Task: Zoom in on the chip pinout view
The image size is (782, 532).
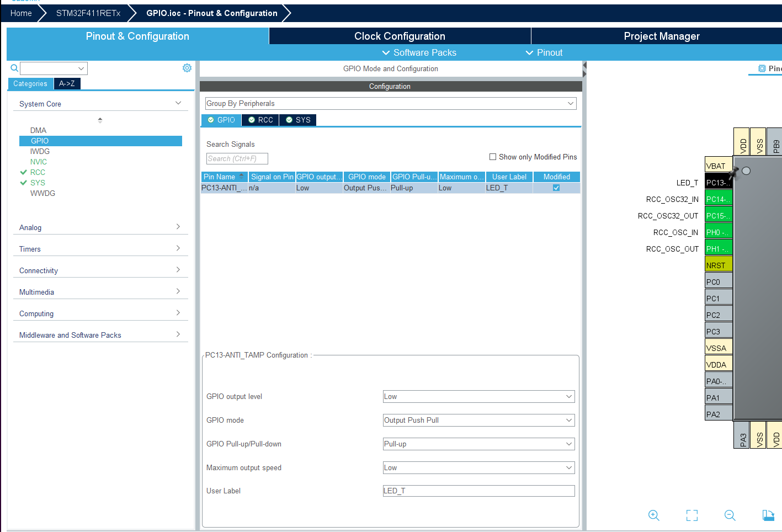Action: tap(654, 515)
